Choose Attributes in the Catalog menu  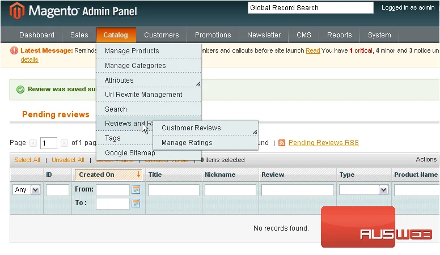tap(149, 80)
